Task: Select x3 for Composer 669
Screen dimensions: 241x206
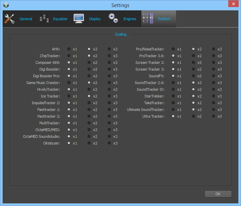Action: [109, 63]
